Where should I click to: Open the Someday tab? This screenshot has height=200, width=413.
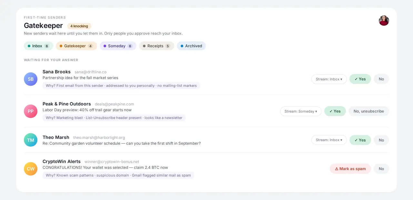pyautogui.click(x=118, y=46)
